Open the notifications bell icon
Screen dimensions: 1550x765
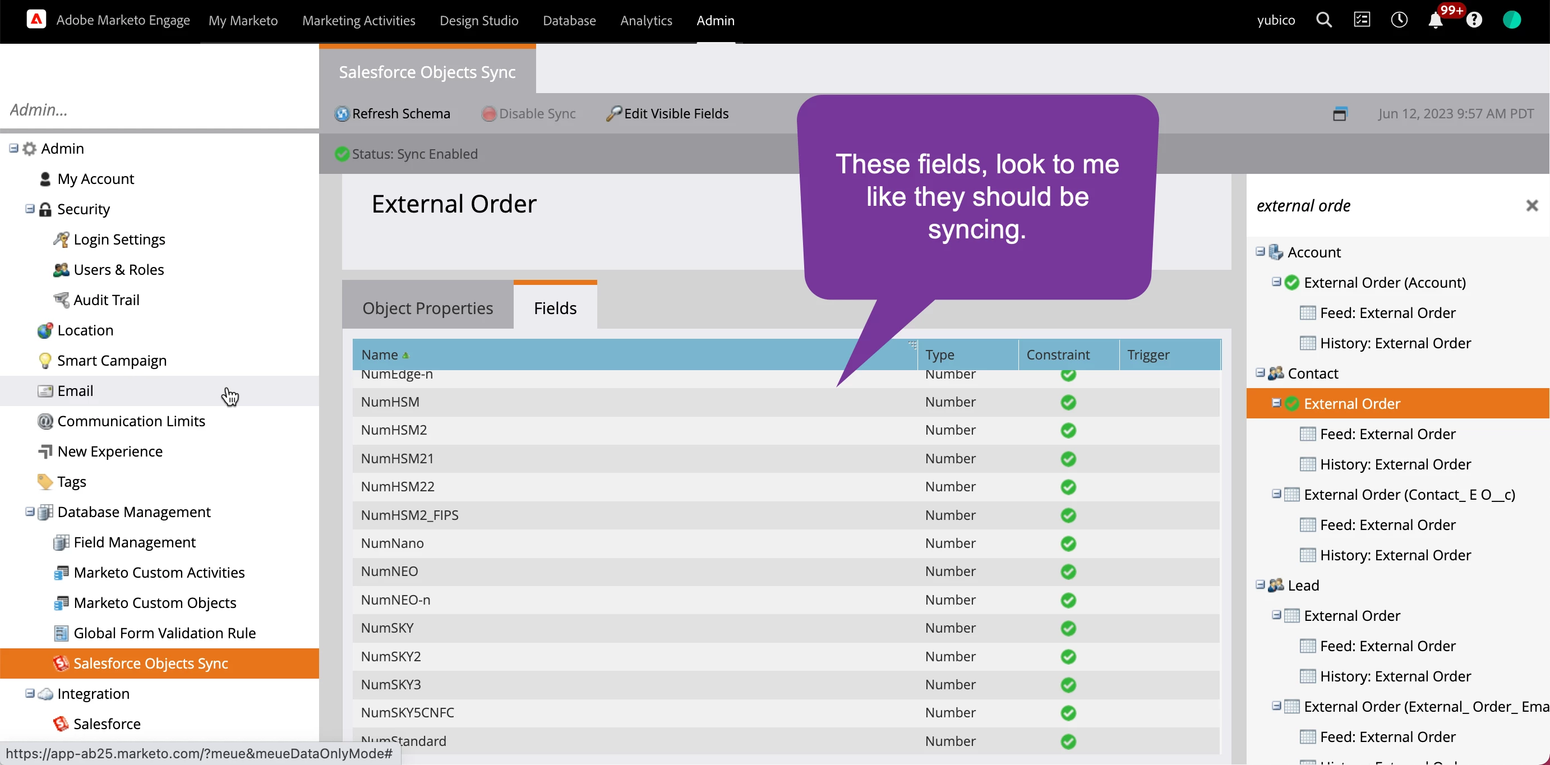tap(1435, 21)
